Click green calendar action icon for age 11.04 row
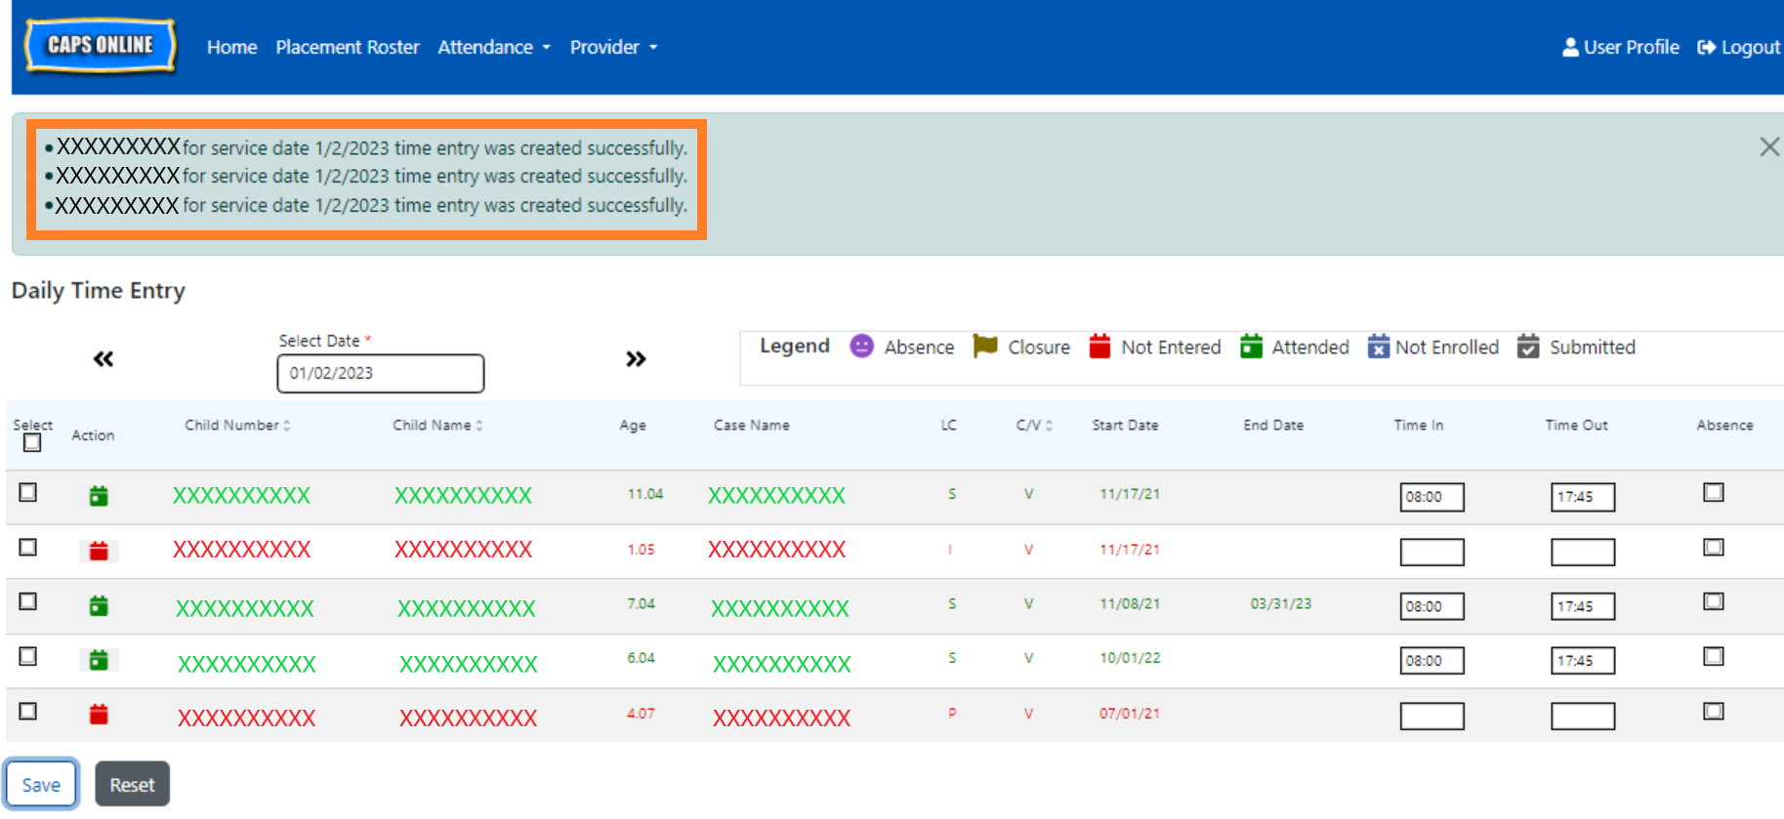Image resolution: width=1784 pixels, height=819 pixels. pyautogui.click(x=99, y=496)
